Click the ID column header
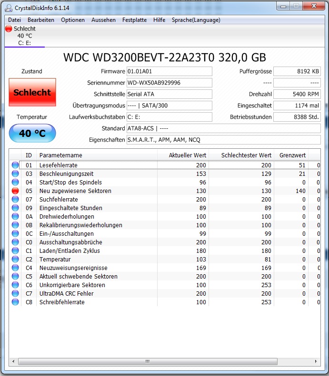Viewport: 329px width, 376px height. [x=29, y=155]
